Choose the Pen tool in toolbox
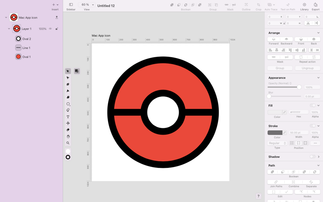 [x=68, y=84]
